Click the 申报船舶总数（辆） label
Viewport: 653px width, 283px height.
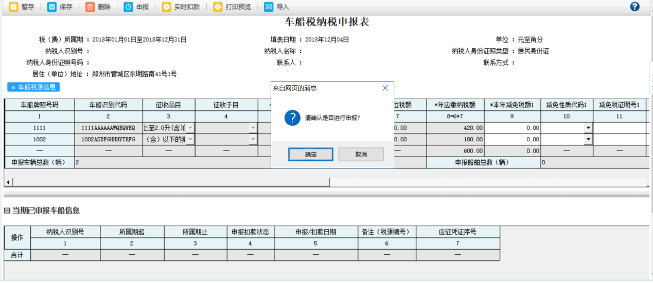click(483, 162)
